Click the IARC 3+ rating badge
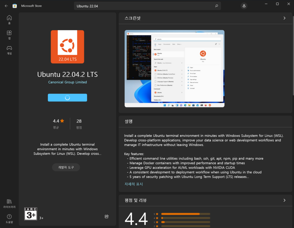Image resolution: width=294 pixels, height=228 pixels. tap(30, 214)
